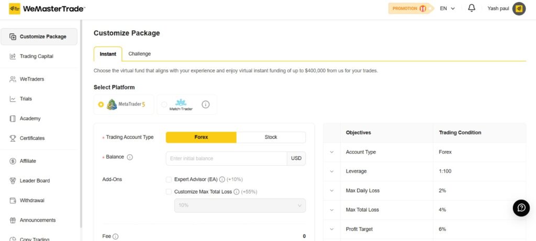This screenshot has height=241, width=536.
Task: Tick the Customize Max Total Loss checkbox
Action: pos(169,192)
